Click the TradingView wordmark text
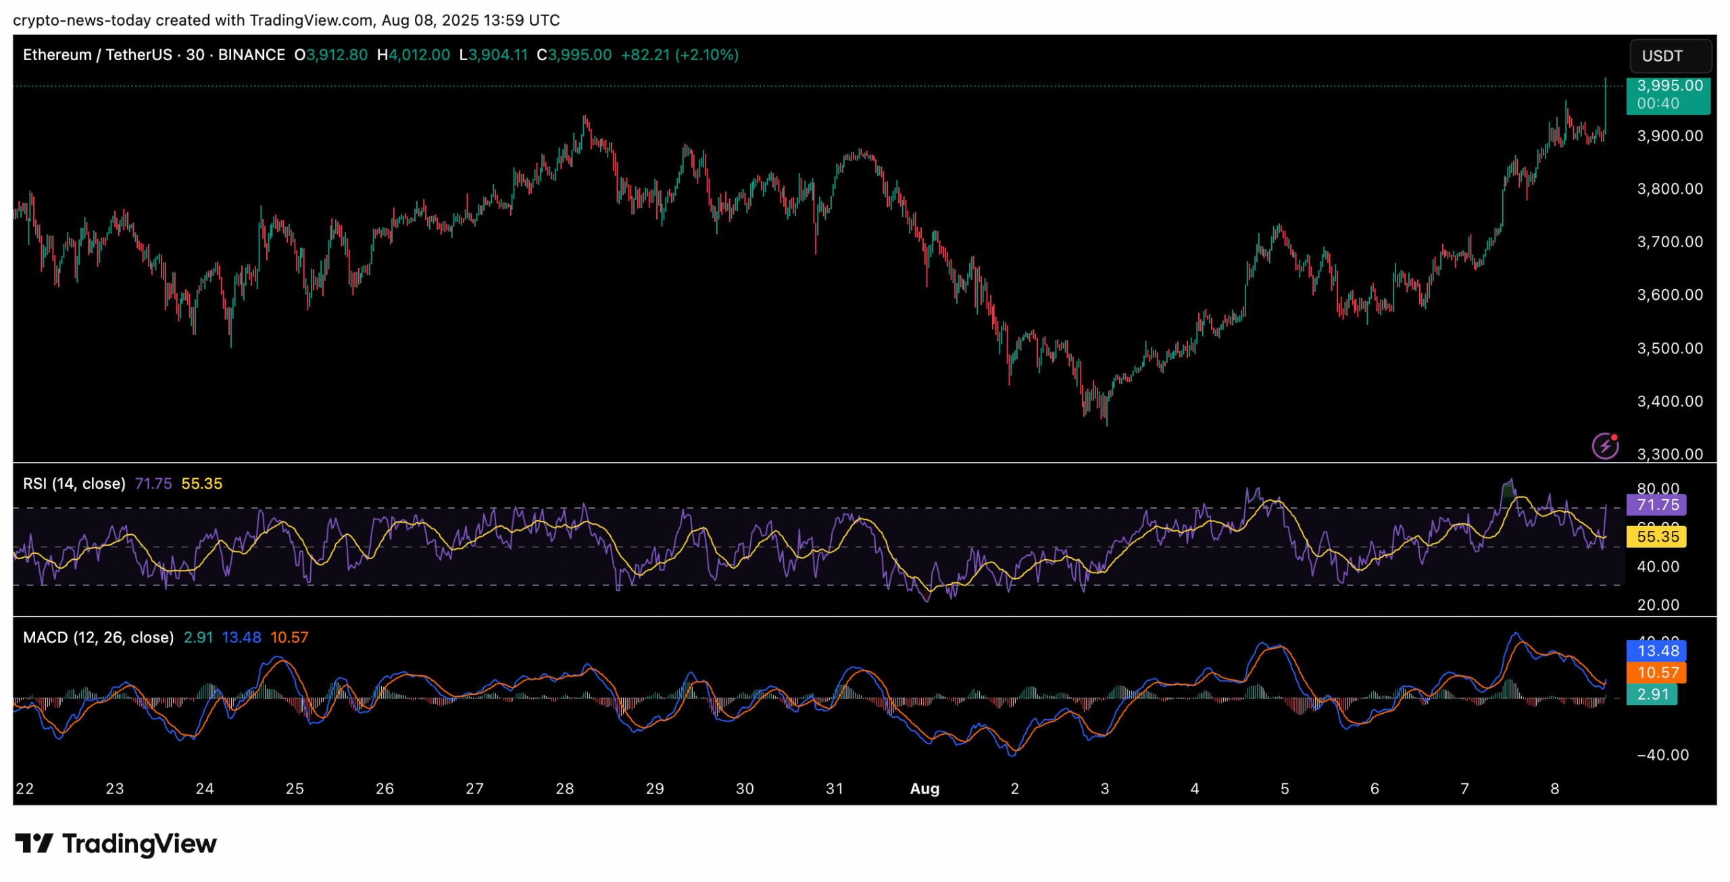Viewport: 1730px width, 882px height. 139,843
